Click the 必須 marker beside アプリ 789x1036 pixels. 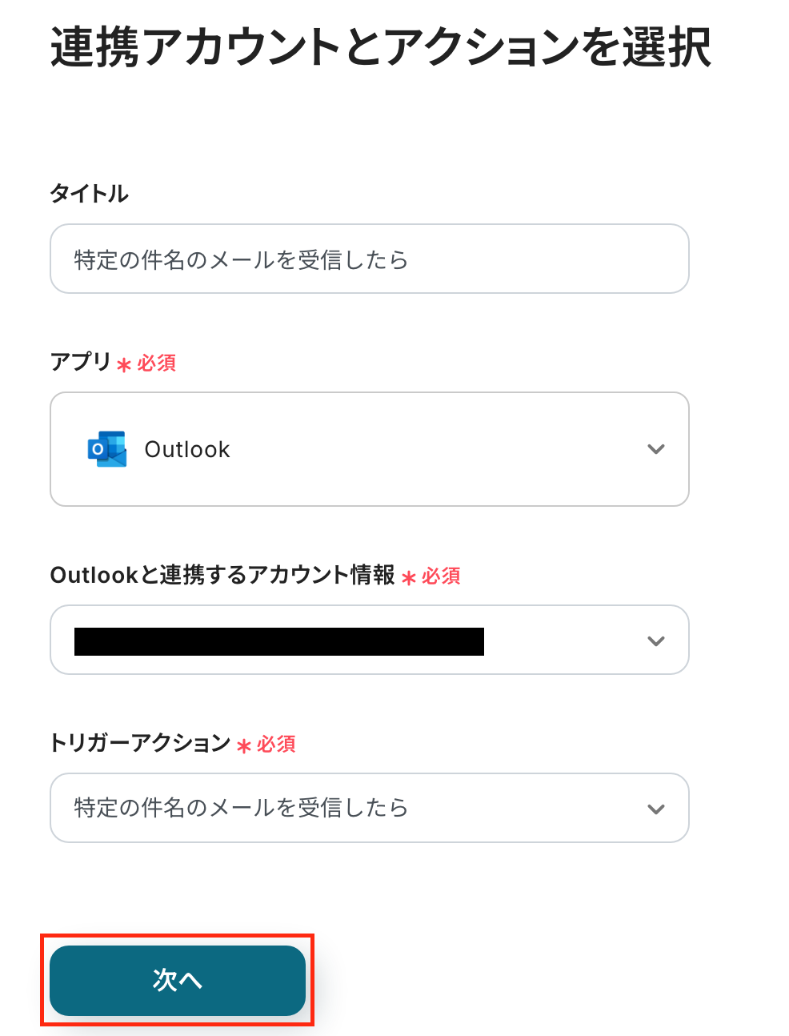(157, 363)
